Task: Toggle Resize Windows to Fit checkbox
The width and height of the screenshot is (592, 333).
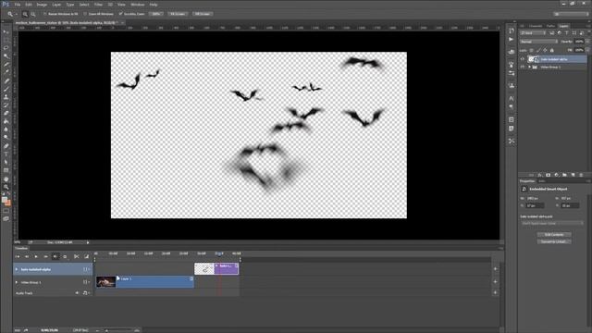Action: pyautogui.click(x=45, y=14)
